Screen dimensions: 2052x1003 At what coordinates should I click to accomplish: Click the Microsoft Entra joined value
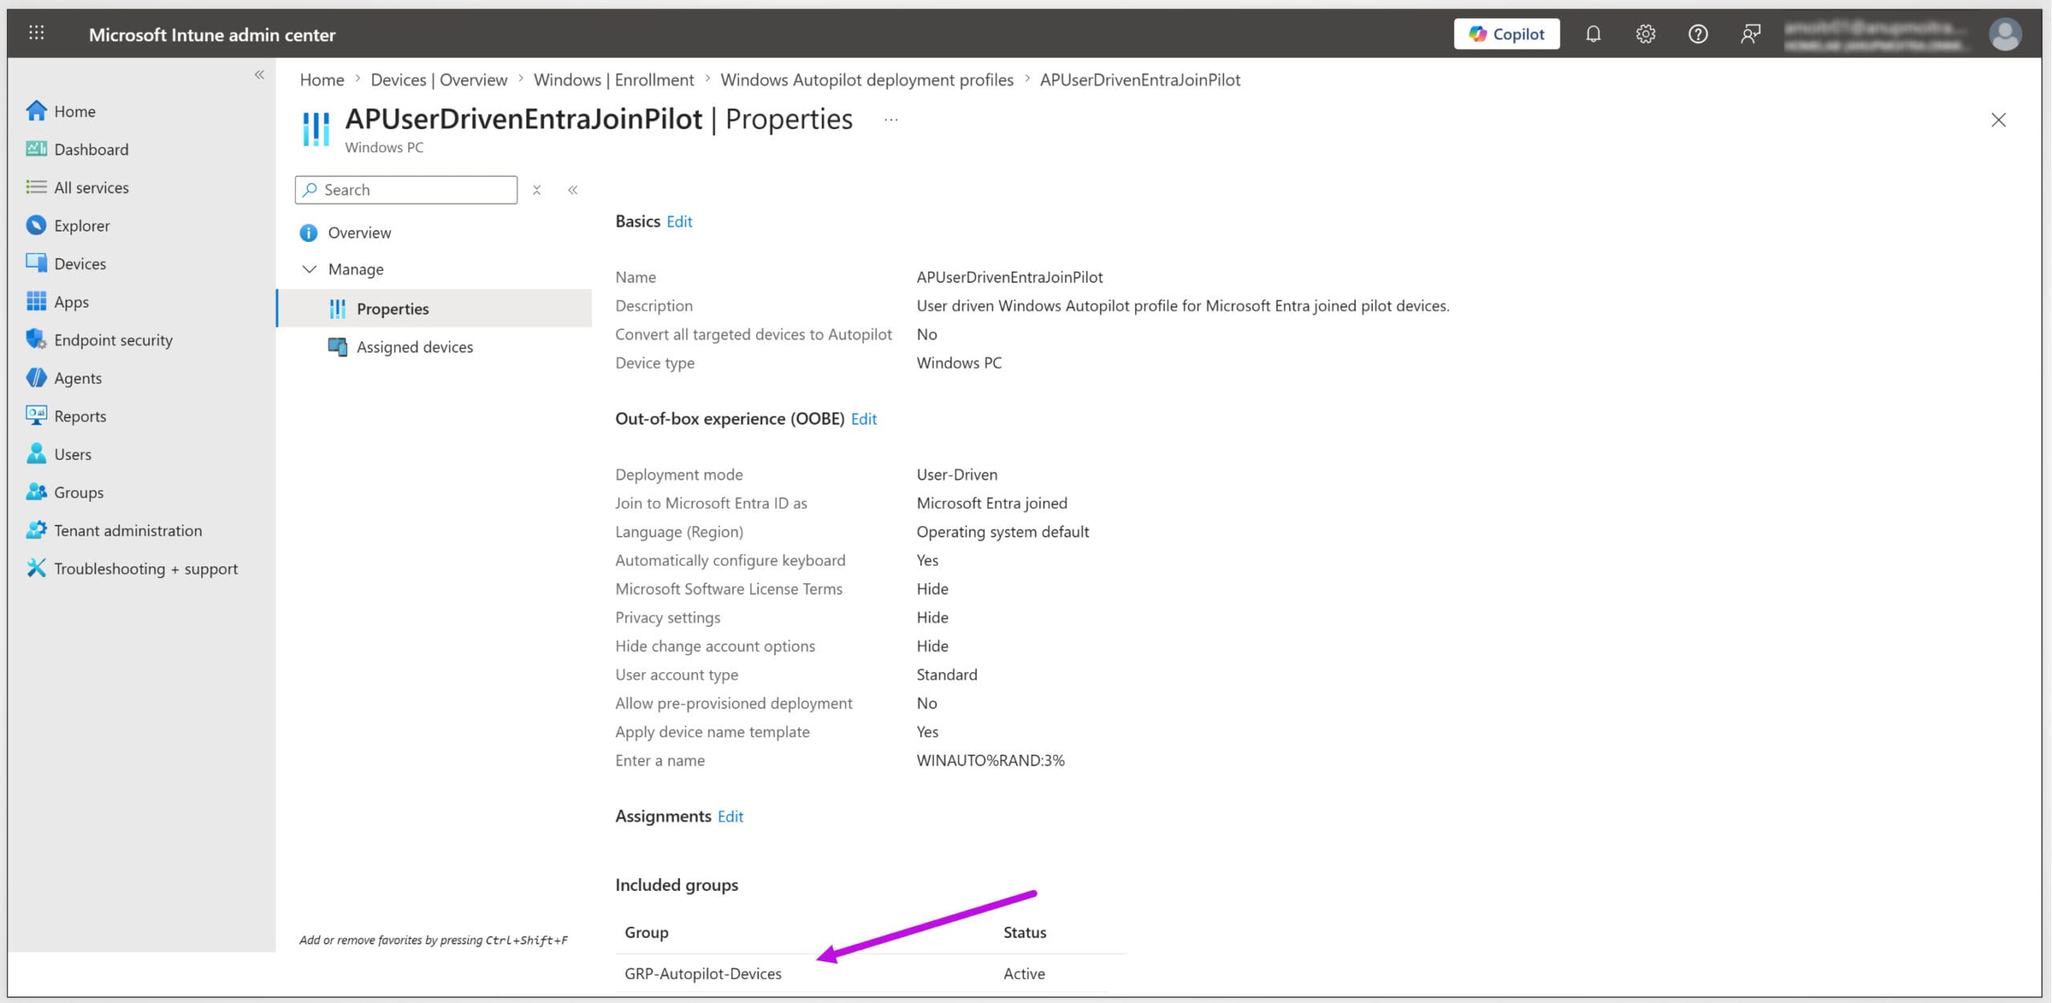[992, 503]
